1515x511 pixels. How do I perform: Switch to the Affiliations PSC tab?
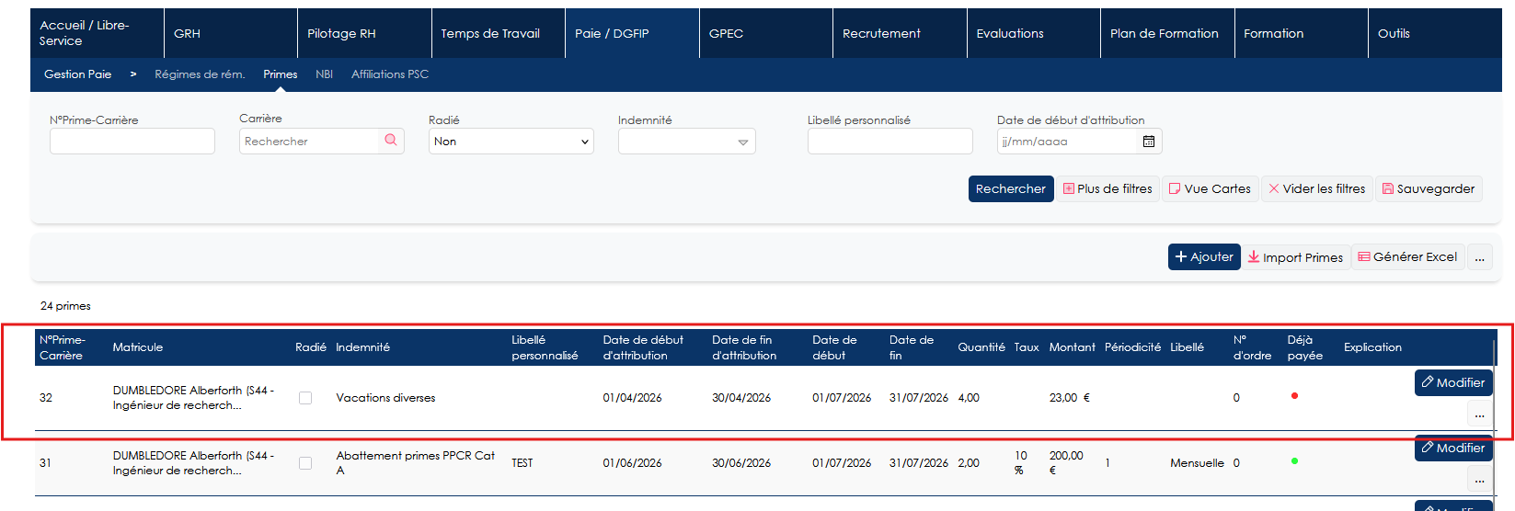(x=390, y=74)
